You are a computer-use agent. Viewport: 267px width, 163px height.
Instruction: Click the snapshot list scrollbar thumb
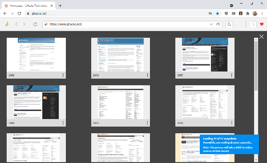click(256, 66)
